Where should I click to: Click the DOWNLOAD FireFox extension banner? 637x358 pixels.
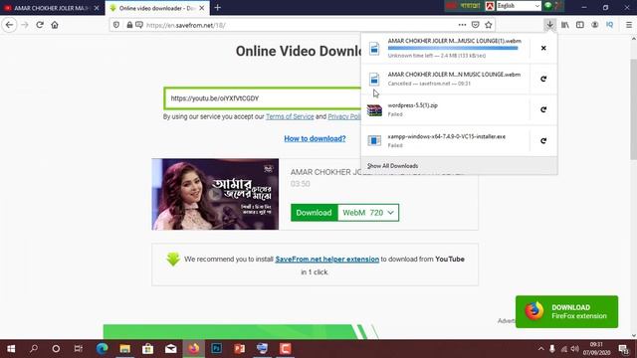click(x=566, y=311)
